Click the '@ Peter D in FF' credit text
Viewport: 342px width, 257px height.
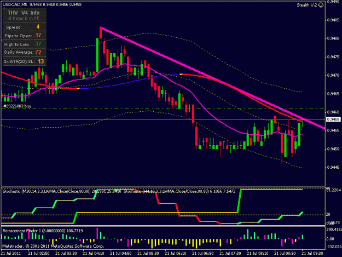(x=24, y=18)
